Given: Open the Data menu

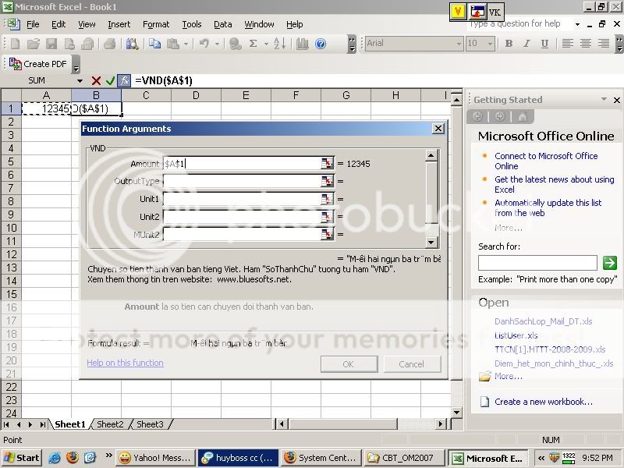Looking at the screenshot, I should (222, 24).
